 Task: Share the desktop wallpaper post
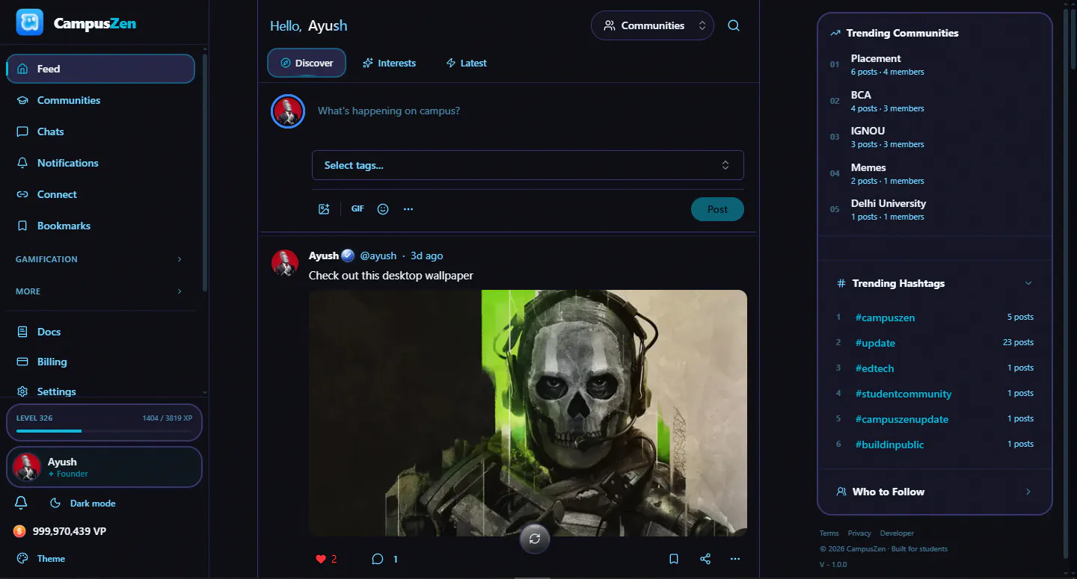tap(705, 559)
